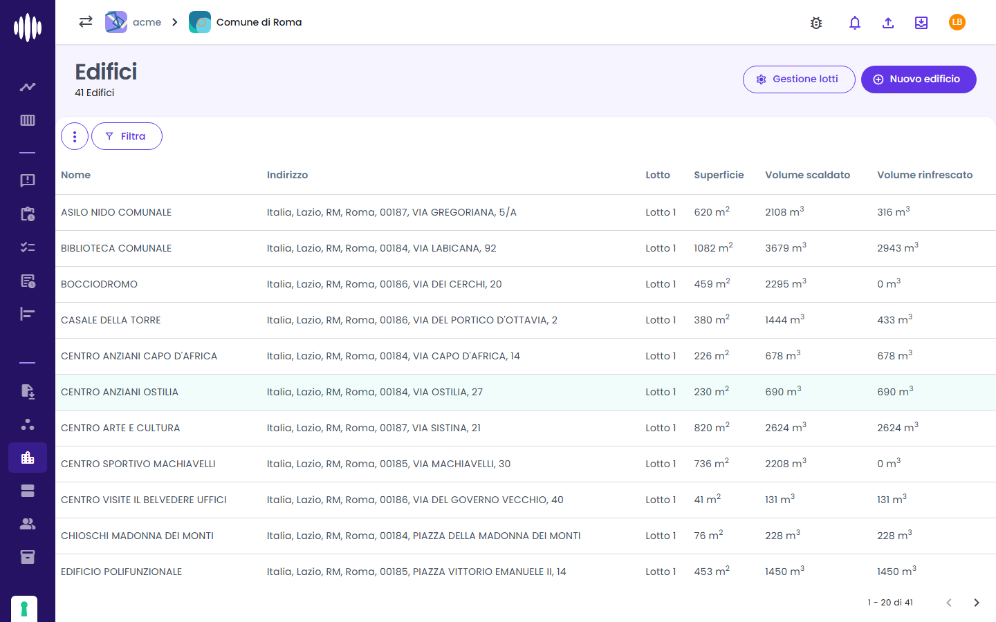Image resolution: width=996 pixels, height=622 pixels.
Task: Click the keyhole icon at sidebar bottom
Action: [24, 609]
